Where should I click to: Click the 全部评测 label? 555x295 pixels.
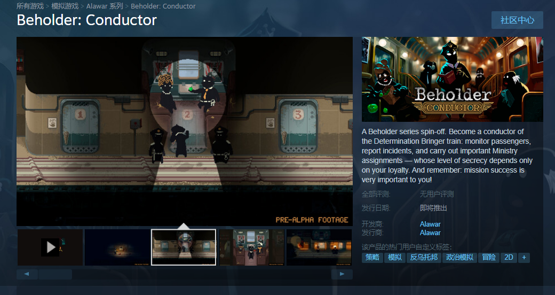(x=376, y=194)
